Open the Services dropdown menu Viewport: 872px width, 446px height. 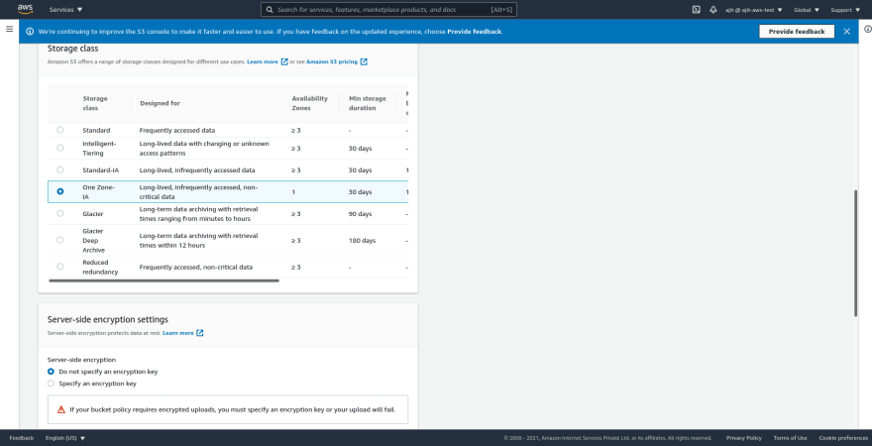coord(65,10)
